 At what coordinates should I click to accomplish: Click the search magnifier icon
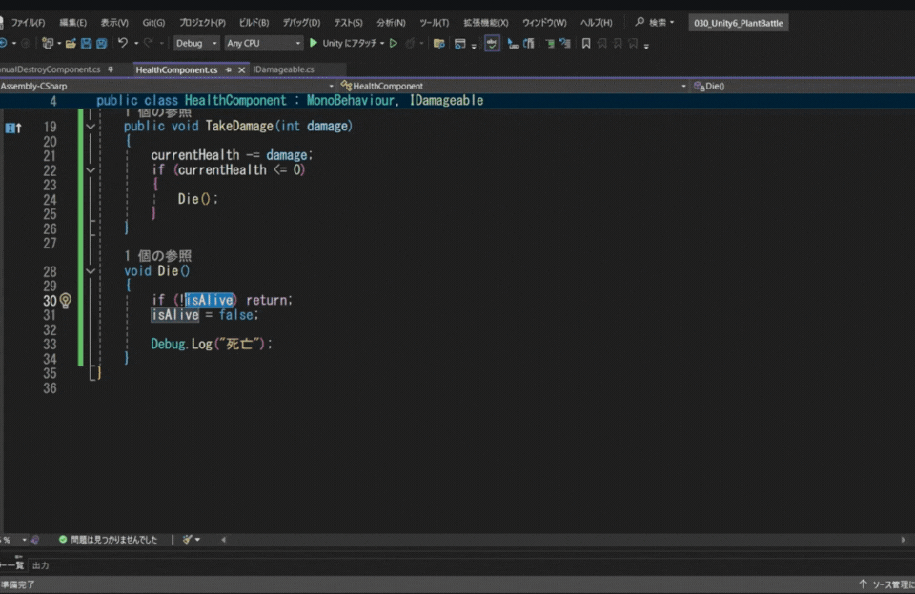point(640,22)
